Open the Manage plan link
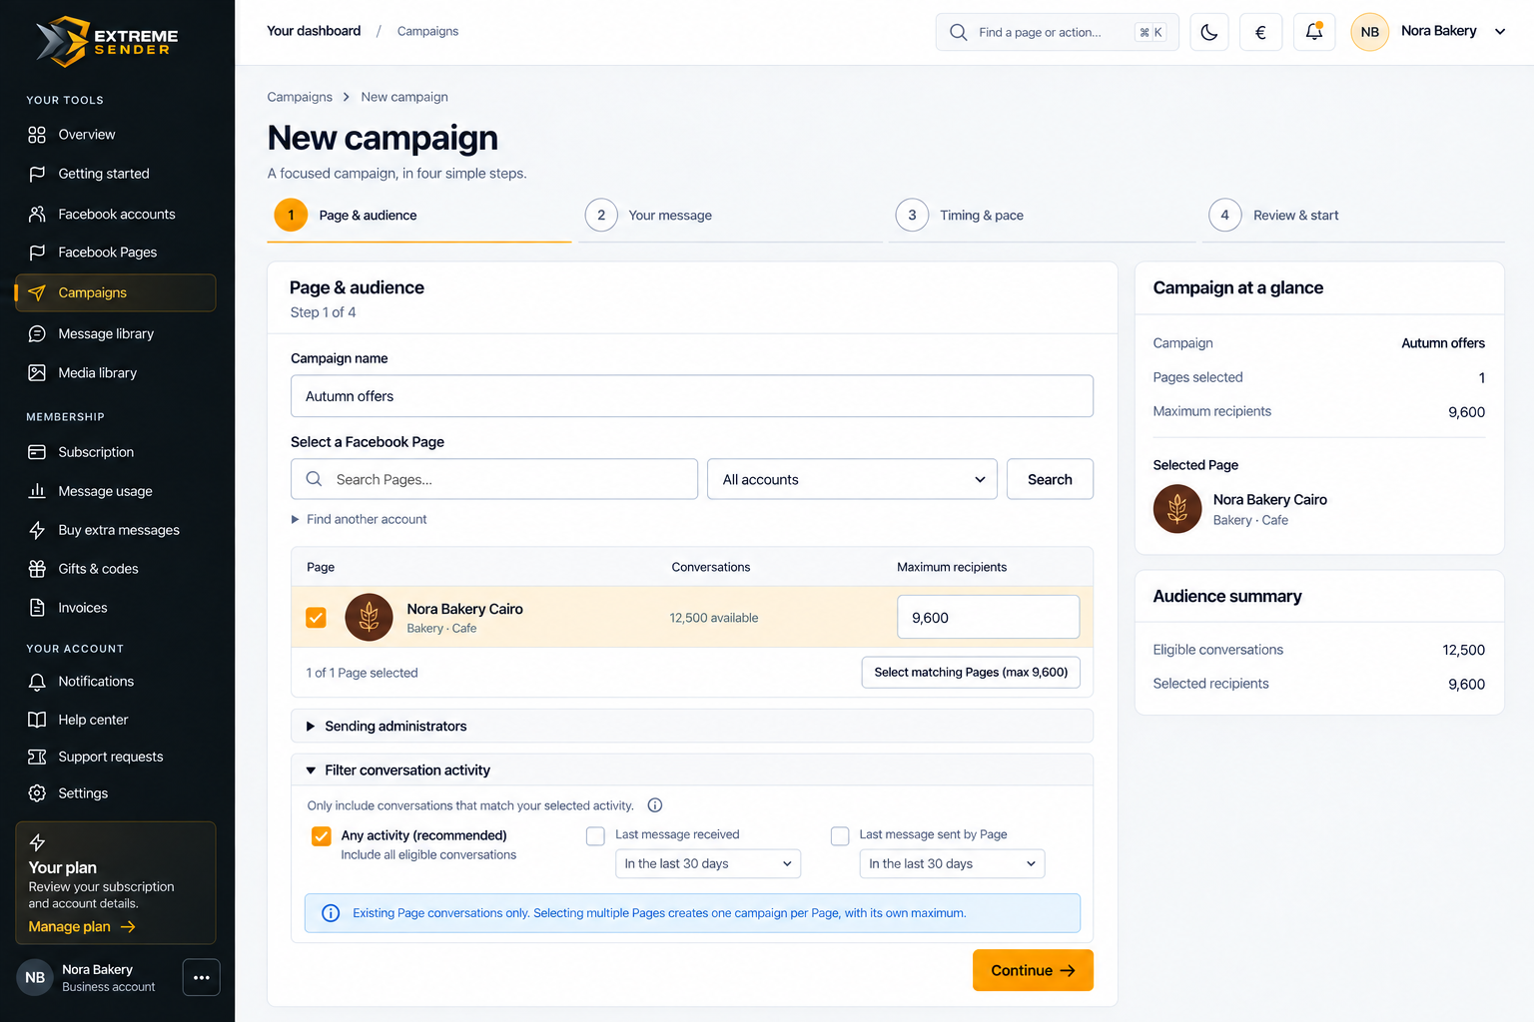The height and width of the screenshot is (1022, 1534). click(82, 927)
